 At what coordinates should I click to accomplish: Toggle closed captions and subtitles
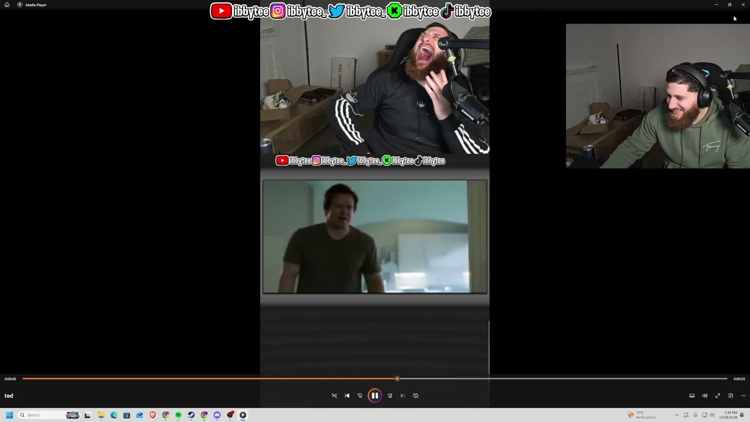point(692,396)
